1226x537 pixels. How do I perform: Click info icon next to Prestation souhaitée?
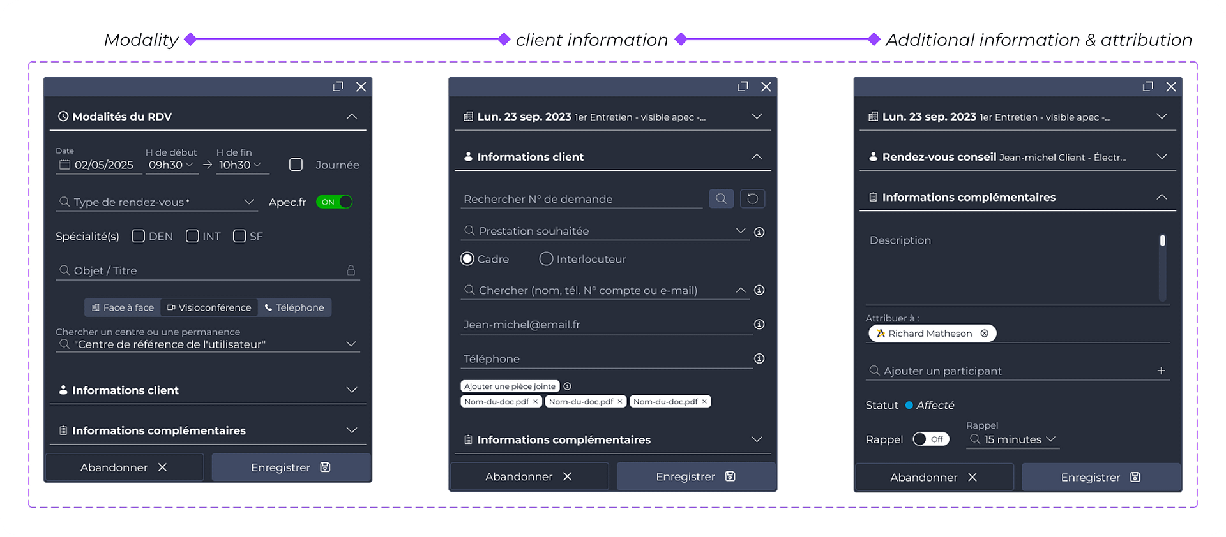point(759,232)
